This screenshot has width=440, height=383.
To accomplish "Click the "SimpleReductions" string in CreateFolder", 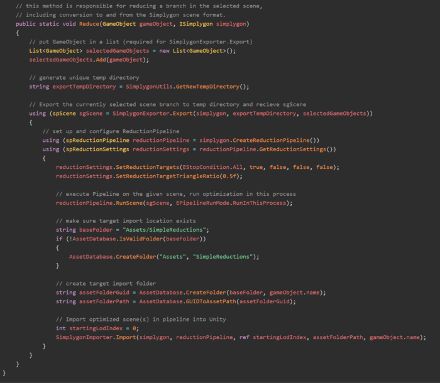I will [223, 257].
